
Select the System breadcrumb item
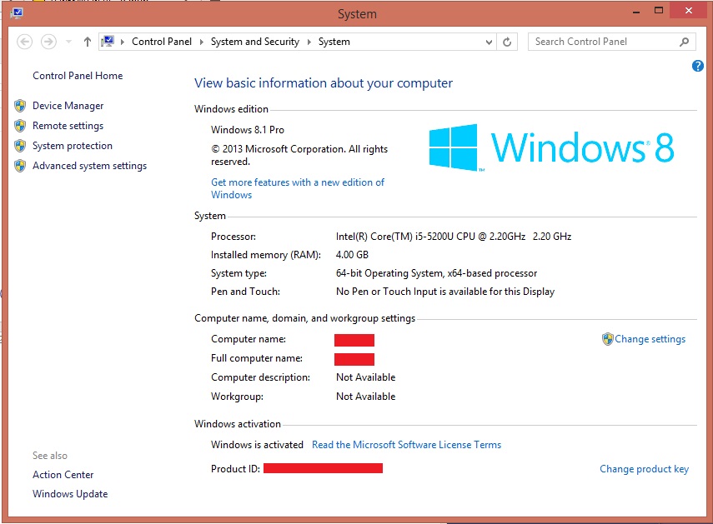pyautogui.click(x=334, y=42)
